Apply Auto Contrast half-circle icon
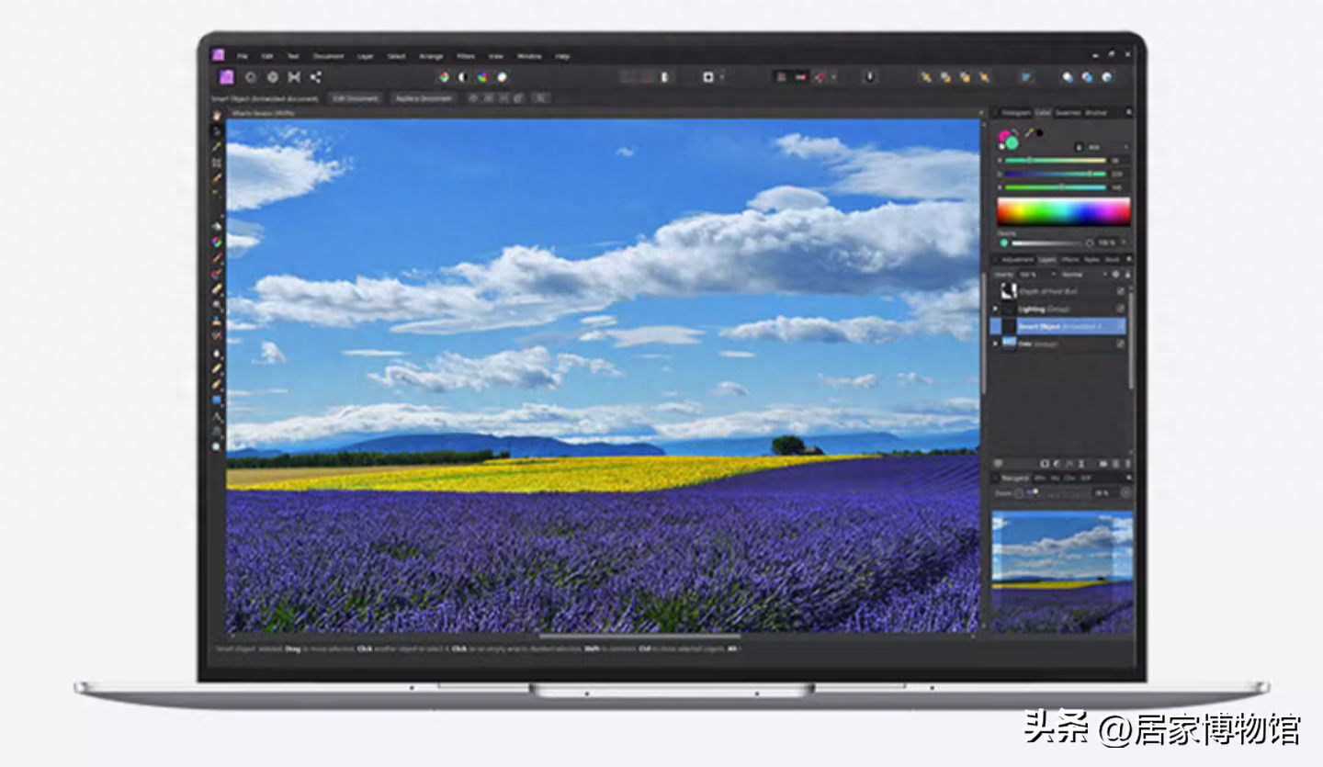This screenshot has width=1323, height=767. point(463,78)
